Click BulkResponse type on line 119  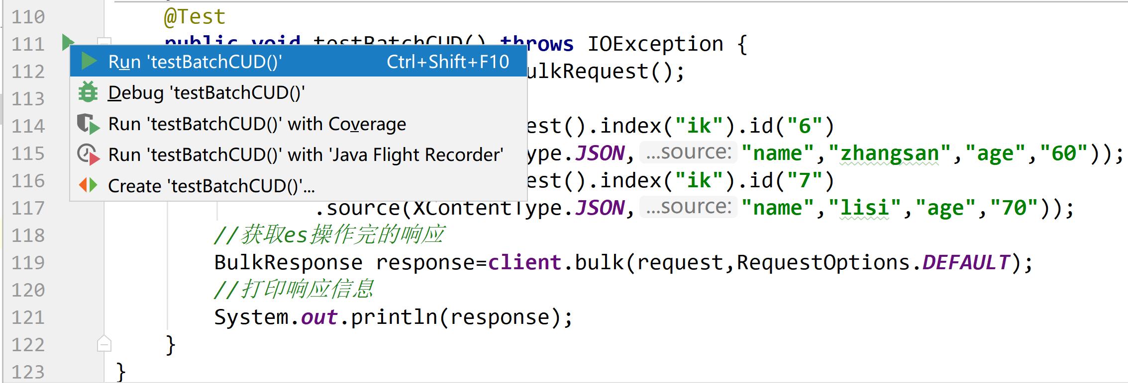click(289, 262)
